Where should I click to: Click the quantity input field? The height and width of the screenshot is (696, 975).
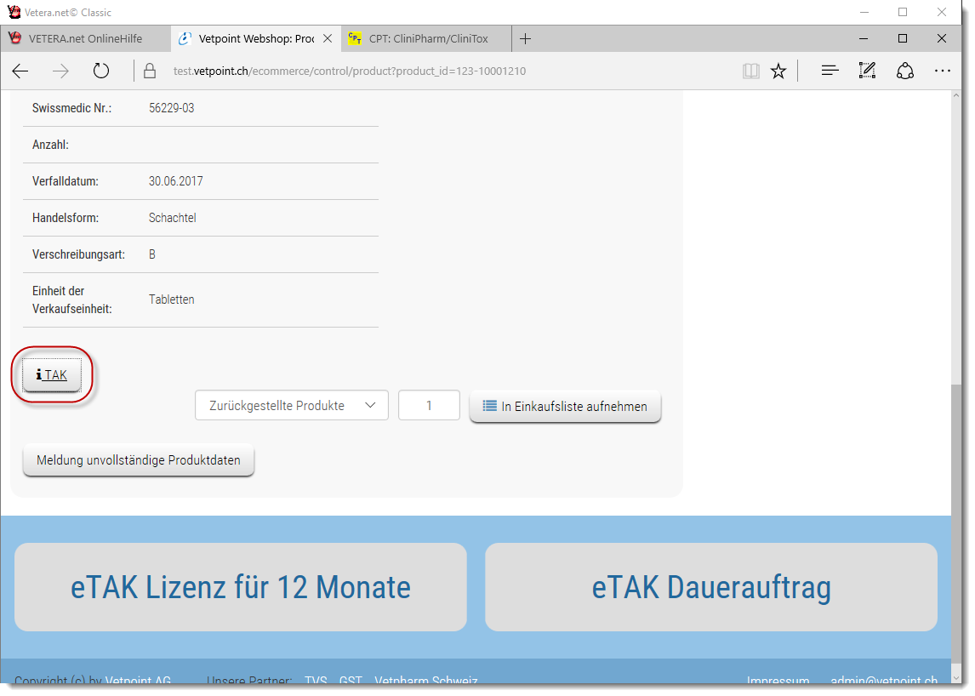tap(429, 406)
